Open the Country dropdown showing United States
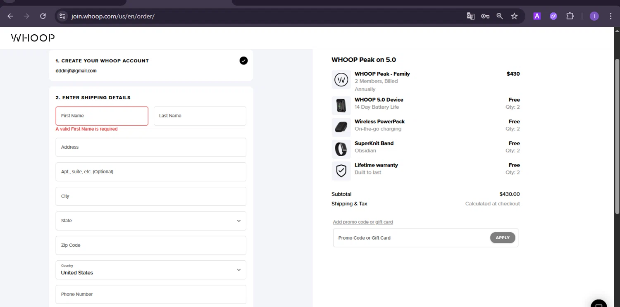The image size is (620, 307). [151, 270]
